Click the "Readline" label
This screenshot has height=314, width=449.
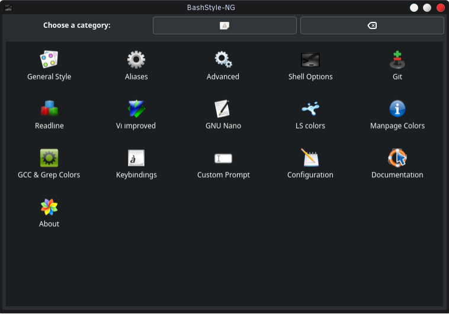point(49,126)
